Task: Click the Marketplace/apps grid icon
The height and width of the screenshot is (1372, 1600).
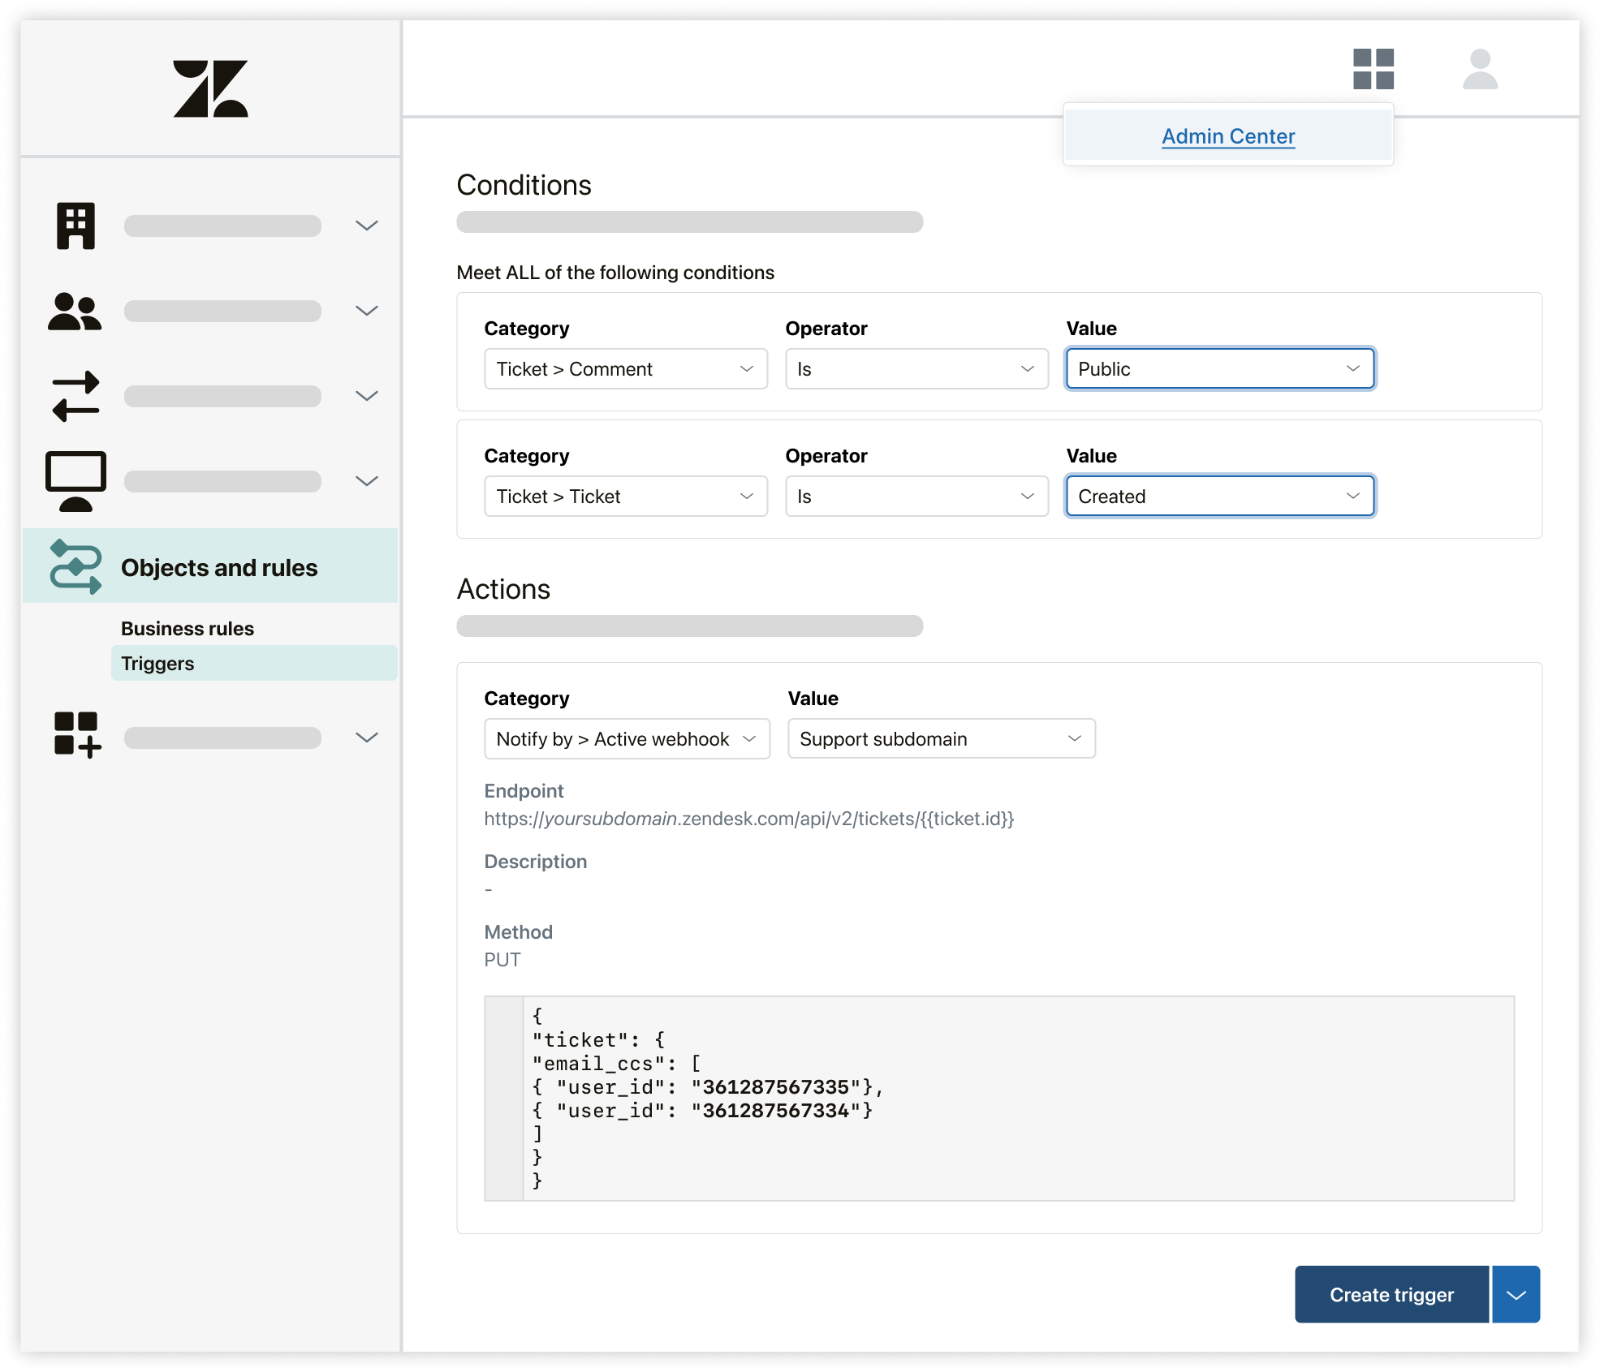Action: (1373, 69)
